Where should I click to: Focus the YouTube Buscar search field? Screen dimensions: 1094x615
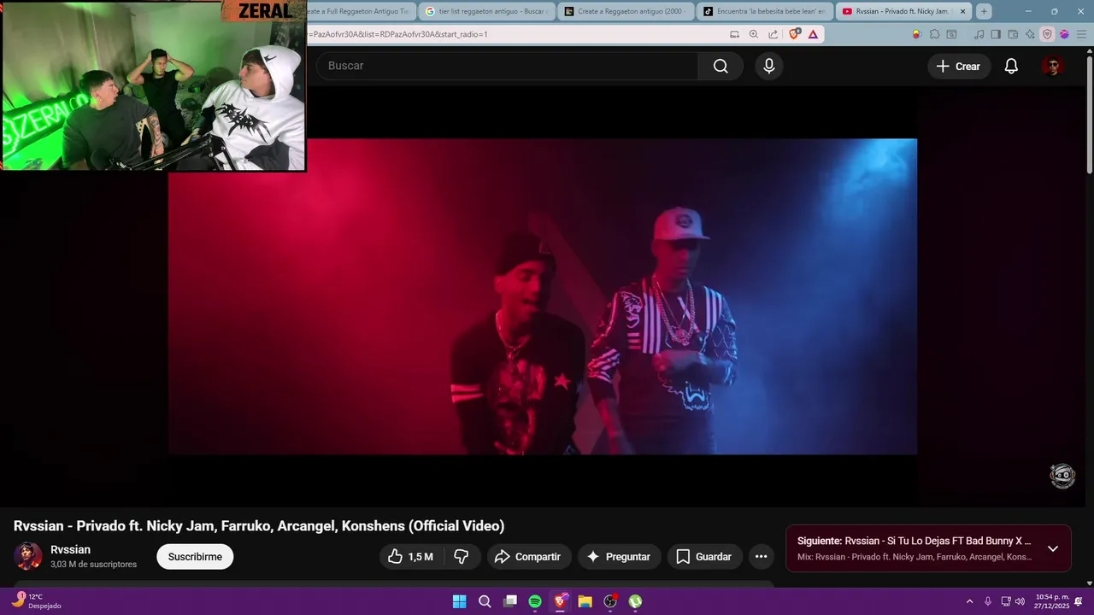coord(508,66)
